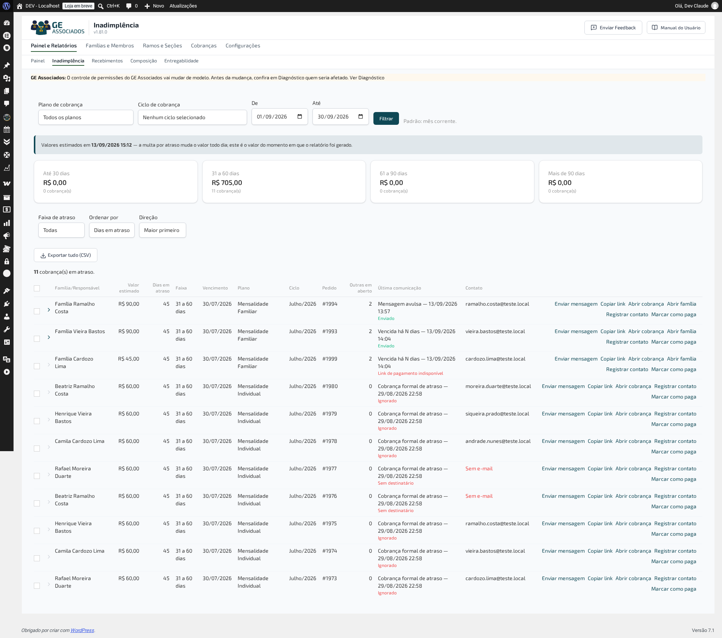722x638 pixels.
Task: Open the bar chart analytics sidebar icon
Action: tap(7, 223)
